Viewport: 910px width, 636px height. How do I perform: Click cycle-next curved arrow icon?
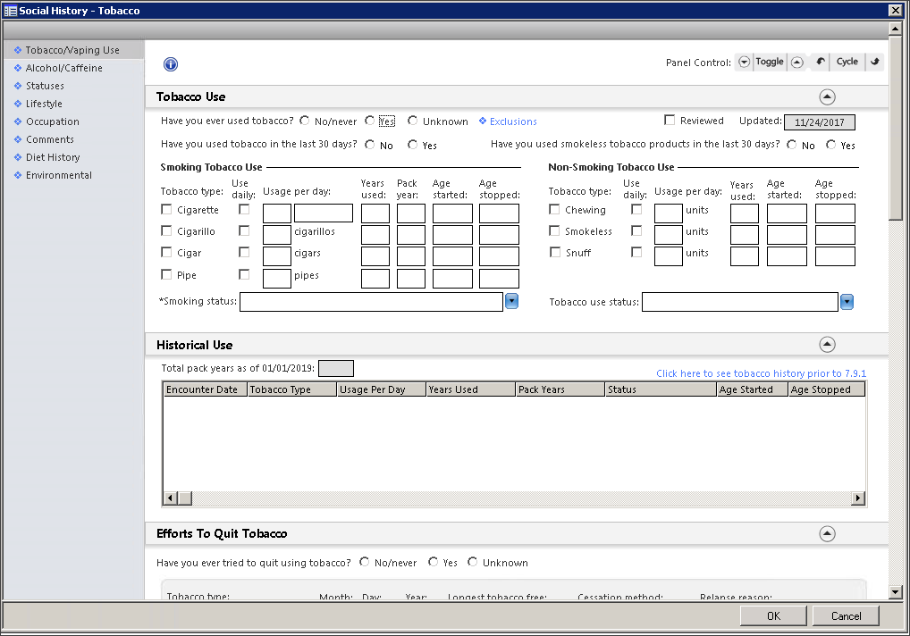coord(875,63)
